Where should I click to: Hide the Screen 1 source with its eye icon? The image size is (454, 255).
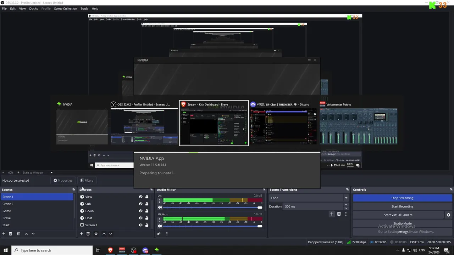pyautogui.click(x=140, y=225)
